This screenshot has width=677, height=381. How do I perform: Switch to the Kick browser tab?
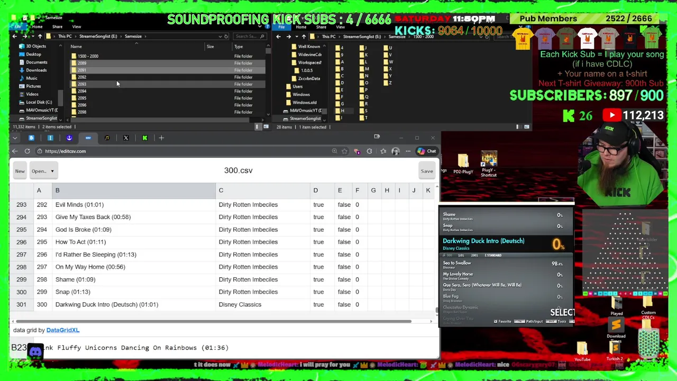144,138
